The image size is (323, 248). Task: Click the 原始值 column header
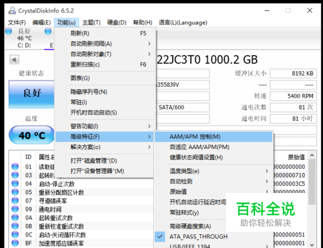297,157
